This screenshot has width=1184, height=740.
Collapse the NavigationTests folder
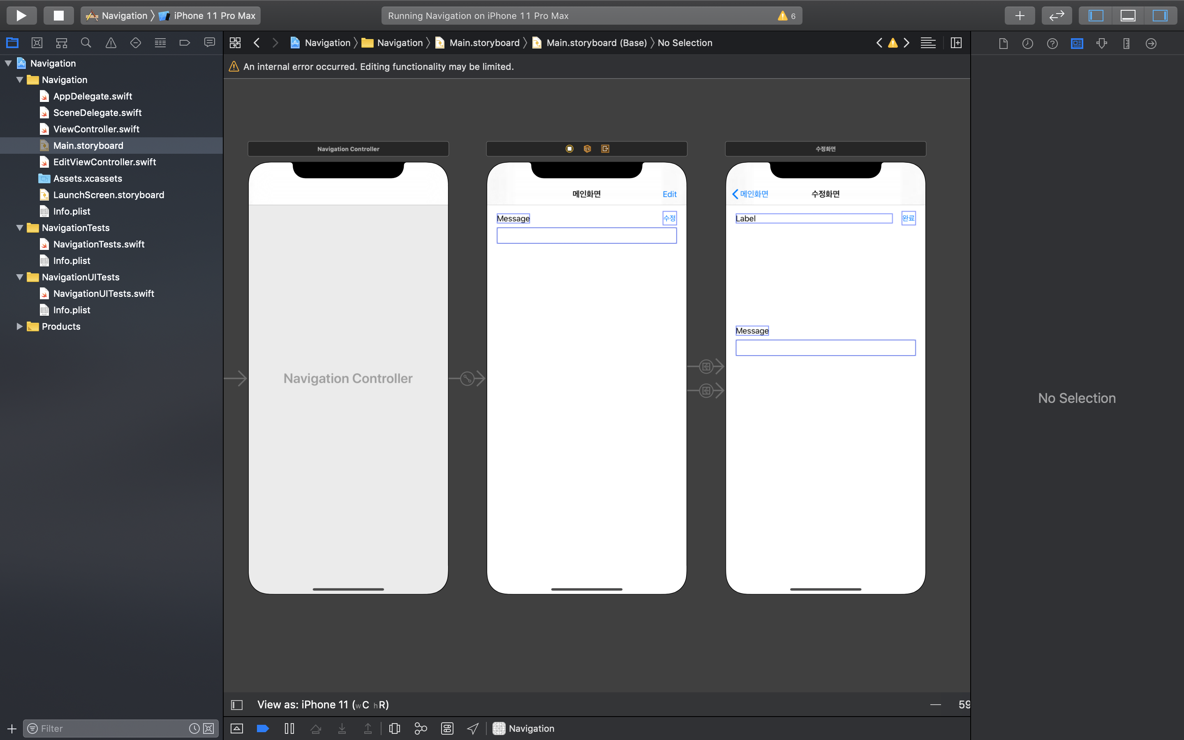[x=20, y=228]
